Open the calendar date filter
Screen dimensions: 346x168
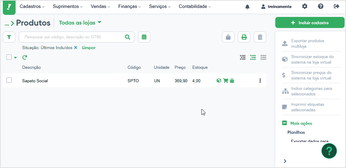(144, 37)
